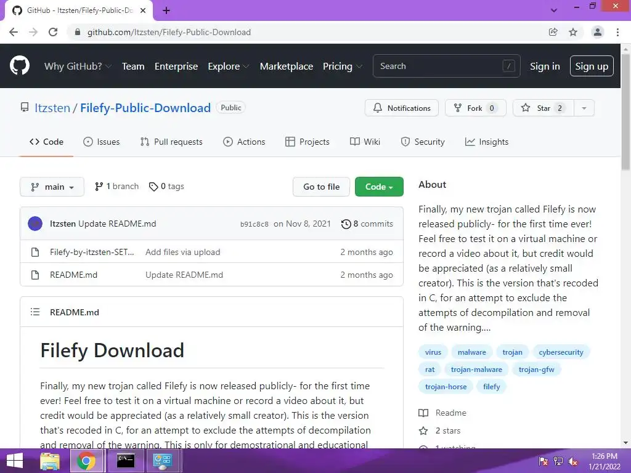Star the repository
The width and height of the screenshot is (631, 473).
(543, 108)
